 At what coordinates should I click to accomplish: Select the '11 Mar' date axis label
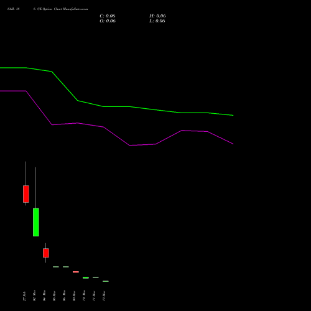94,296
